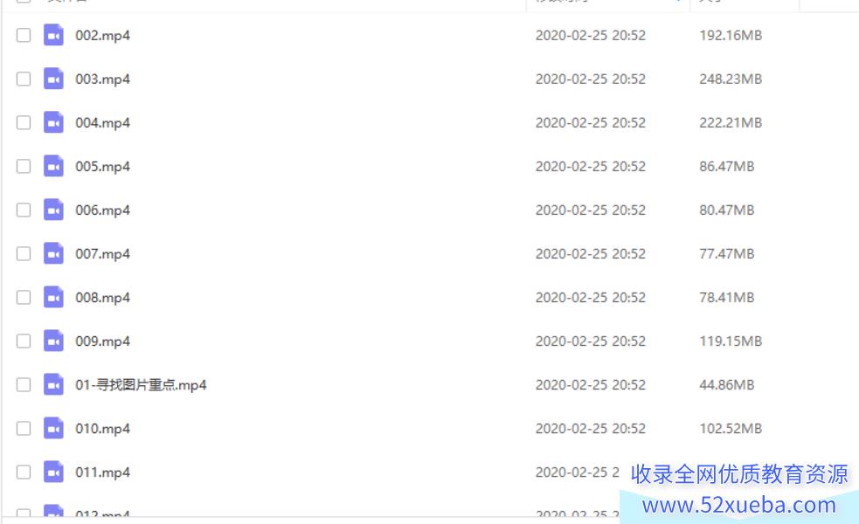The image size is (859, 524).
Task: Open the 003.mp4 file name
Action: tap(103, 79)
